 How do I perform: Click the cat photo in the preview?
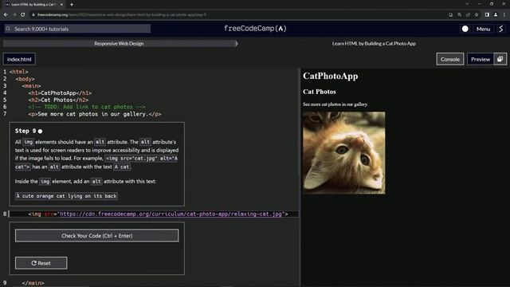click(344, 153)
